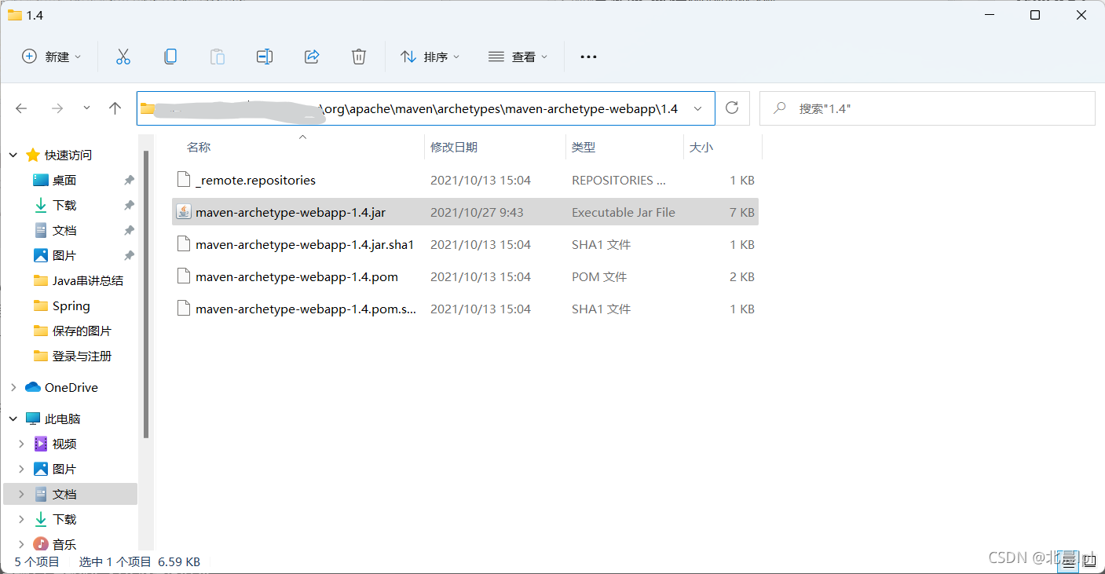The height and width of the screenshot is (574, 1105).
Task: Click the Share icon in toolbar
Action: pyautogui.click(x=312, y=57)
